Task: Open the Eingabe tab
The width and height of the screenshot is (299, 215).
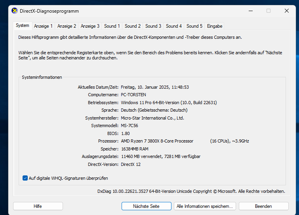Action: pos(215,26)
